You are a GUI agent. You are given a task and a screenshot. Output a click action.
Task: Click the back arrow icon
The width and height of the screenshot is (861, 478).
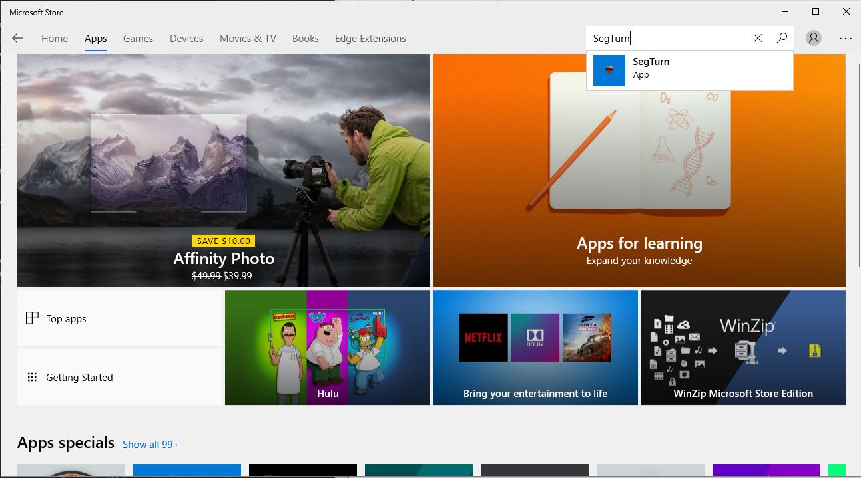pos(17,39)
